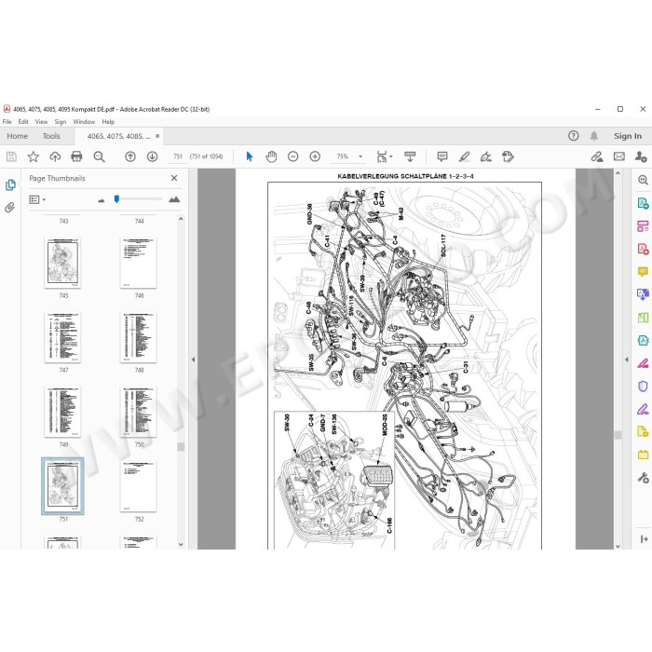Image resolution: width=652 pixels, height=652 pixels.
Task: Open the Sign document tool
Action: click(x=485, y=156)
